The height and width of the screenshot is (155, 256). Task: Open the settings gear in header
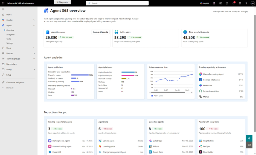pyautogui.click(x=240, y=3)
